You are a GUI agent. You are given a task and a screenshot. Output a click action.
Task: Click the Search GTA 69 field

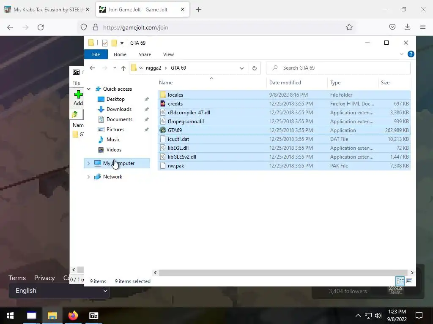[x=338, y=68]
